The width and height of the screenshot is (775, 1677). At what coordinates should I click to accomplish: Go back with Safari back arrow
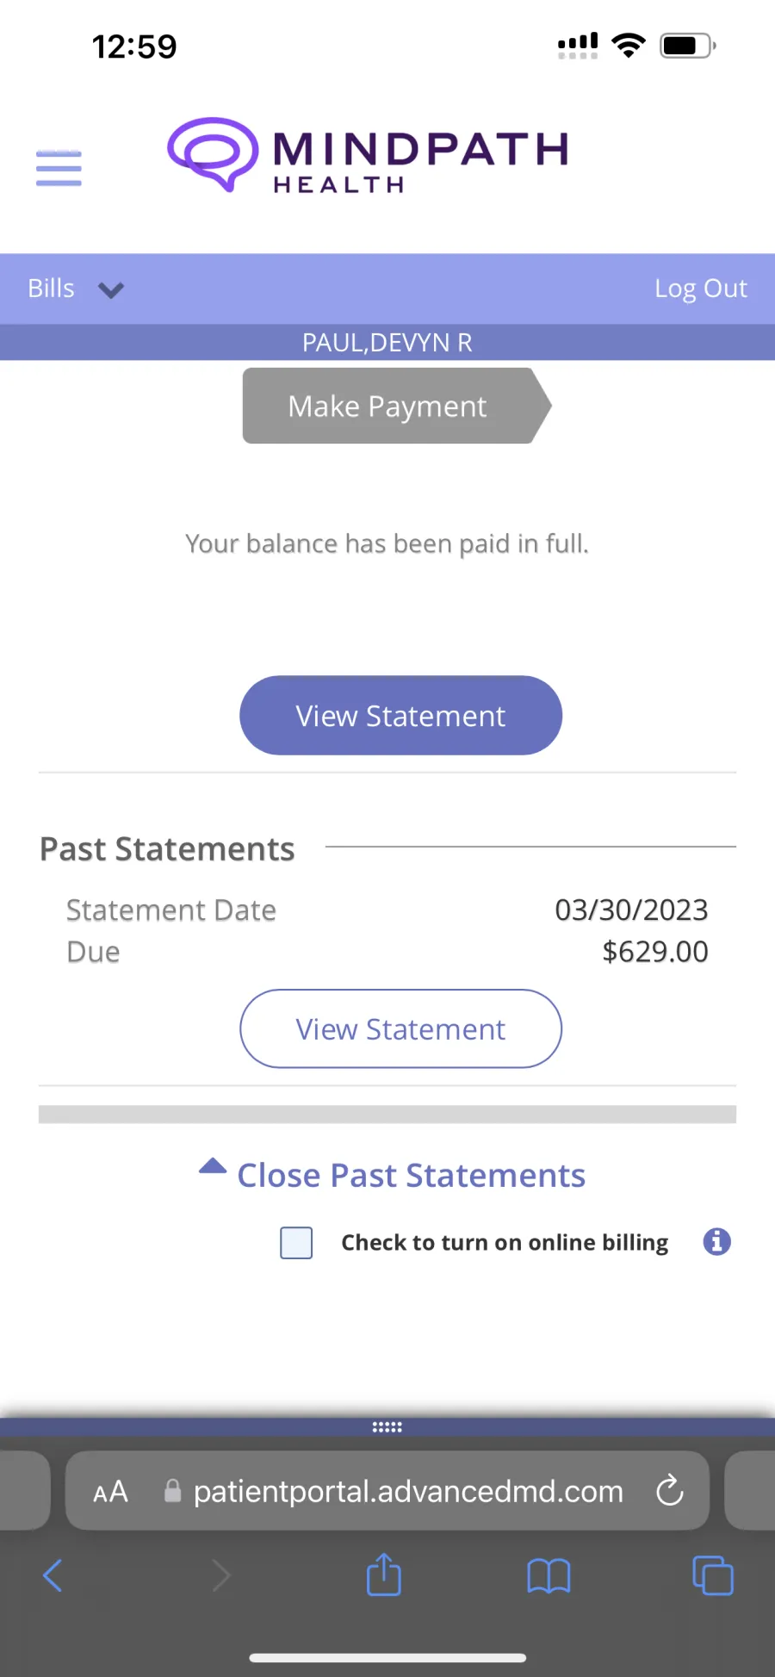coord(53,1576)
